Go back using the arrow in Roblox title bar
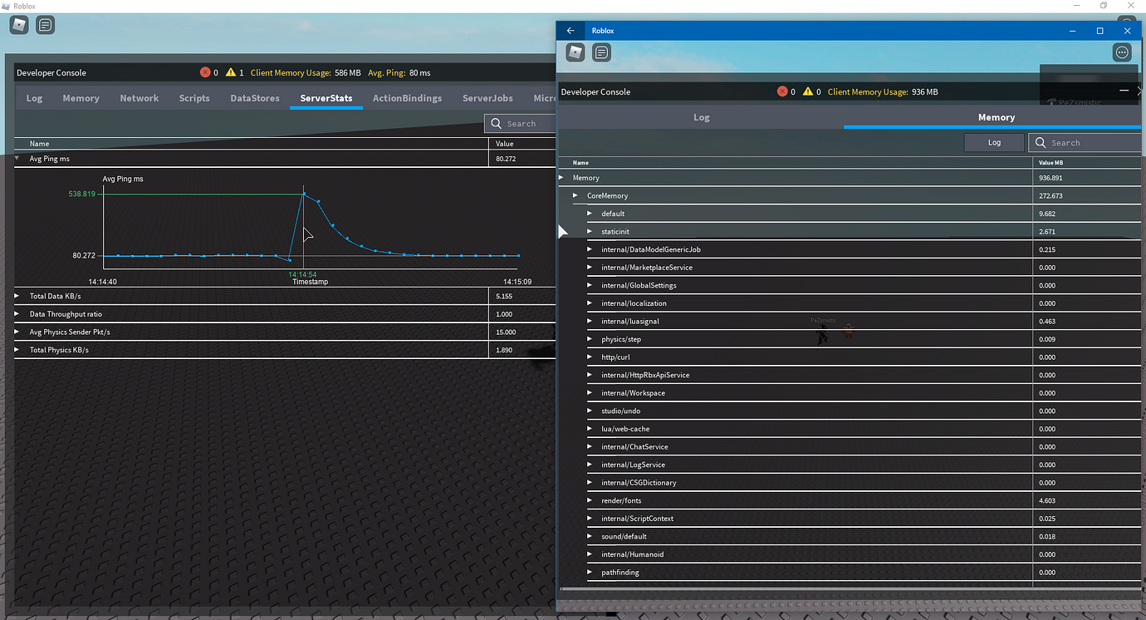 tap(571, 31)
